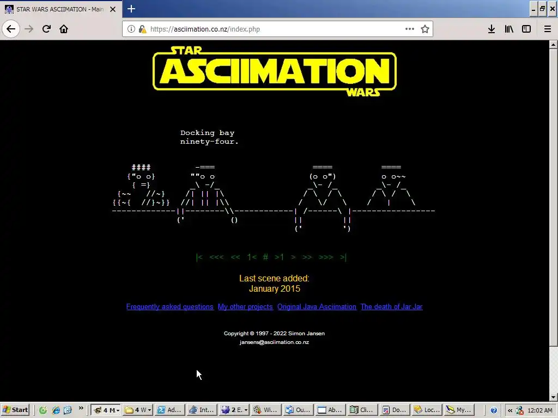Fast forward with the >> control
The height and width of the screenshot is (418, 558).
[307, 257]
